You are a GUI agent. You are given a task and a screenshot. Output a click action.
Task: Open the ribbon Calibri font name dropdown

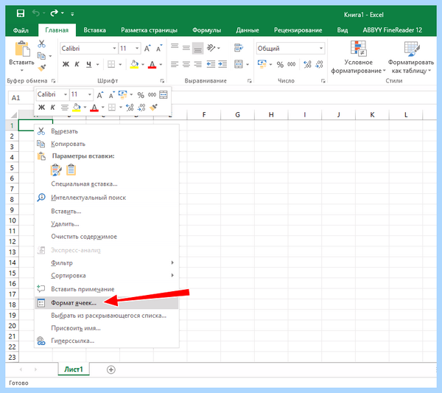click(114, 48)
